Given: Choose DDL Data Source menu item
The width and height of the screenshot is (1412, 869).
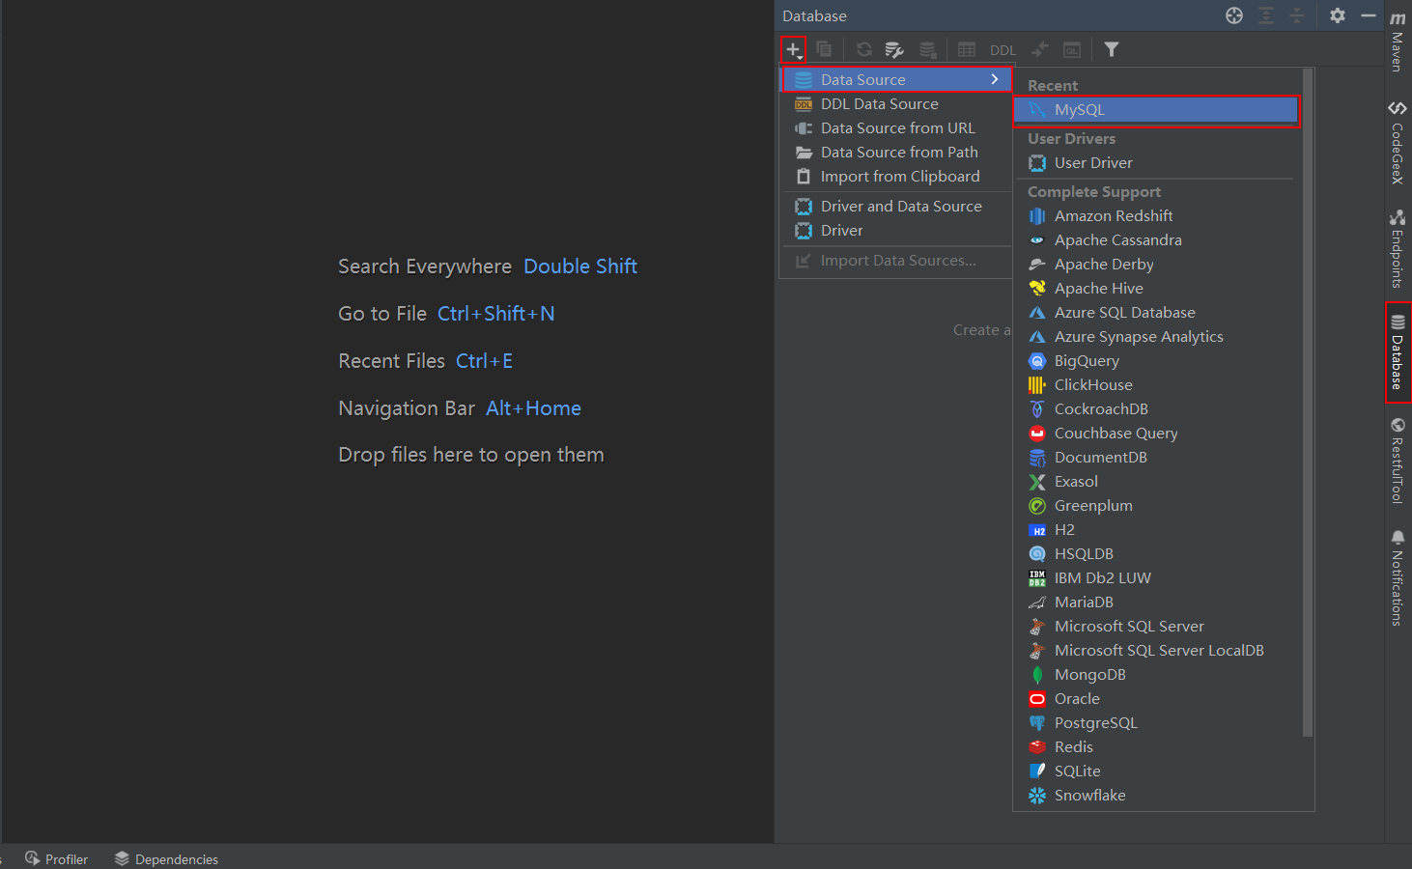Looking at the screenshot, I should pos(895,103).
